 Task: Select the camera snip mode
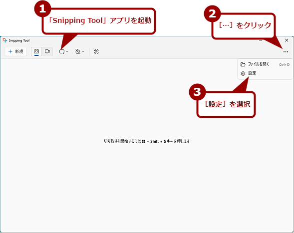pyautogui.click(x=36, y=51)
